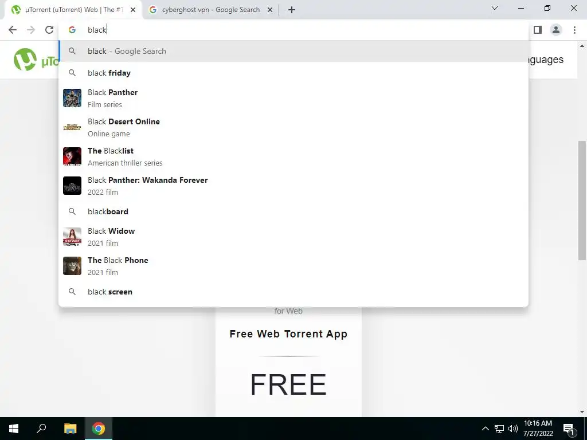The image size is (587, 440).
Task: Choose the 'black friday' suggestion
Action: click(x=293, y=73)
